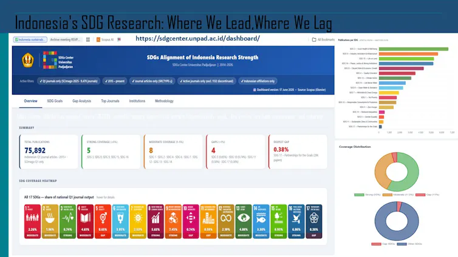Toggle the 2015 – present filter chip

[115, 81]
